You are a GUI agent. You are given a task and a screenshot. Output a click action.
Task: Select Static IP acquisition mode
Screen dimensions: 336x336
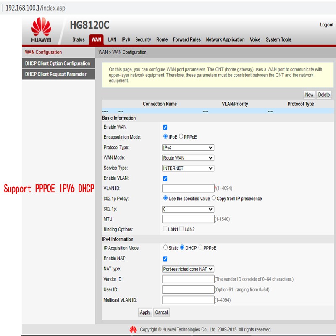(165, 247)
